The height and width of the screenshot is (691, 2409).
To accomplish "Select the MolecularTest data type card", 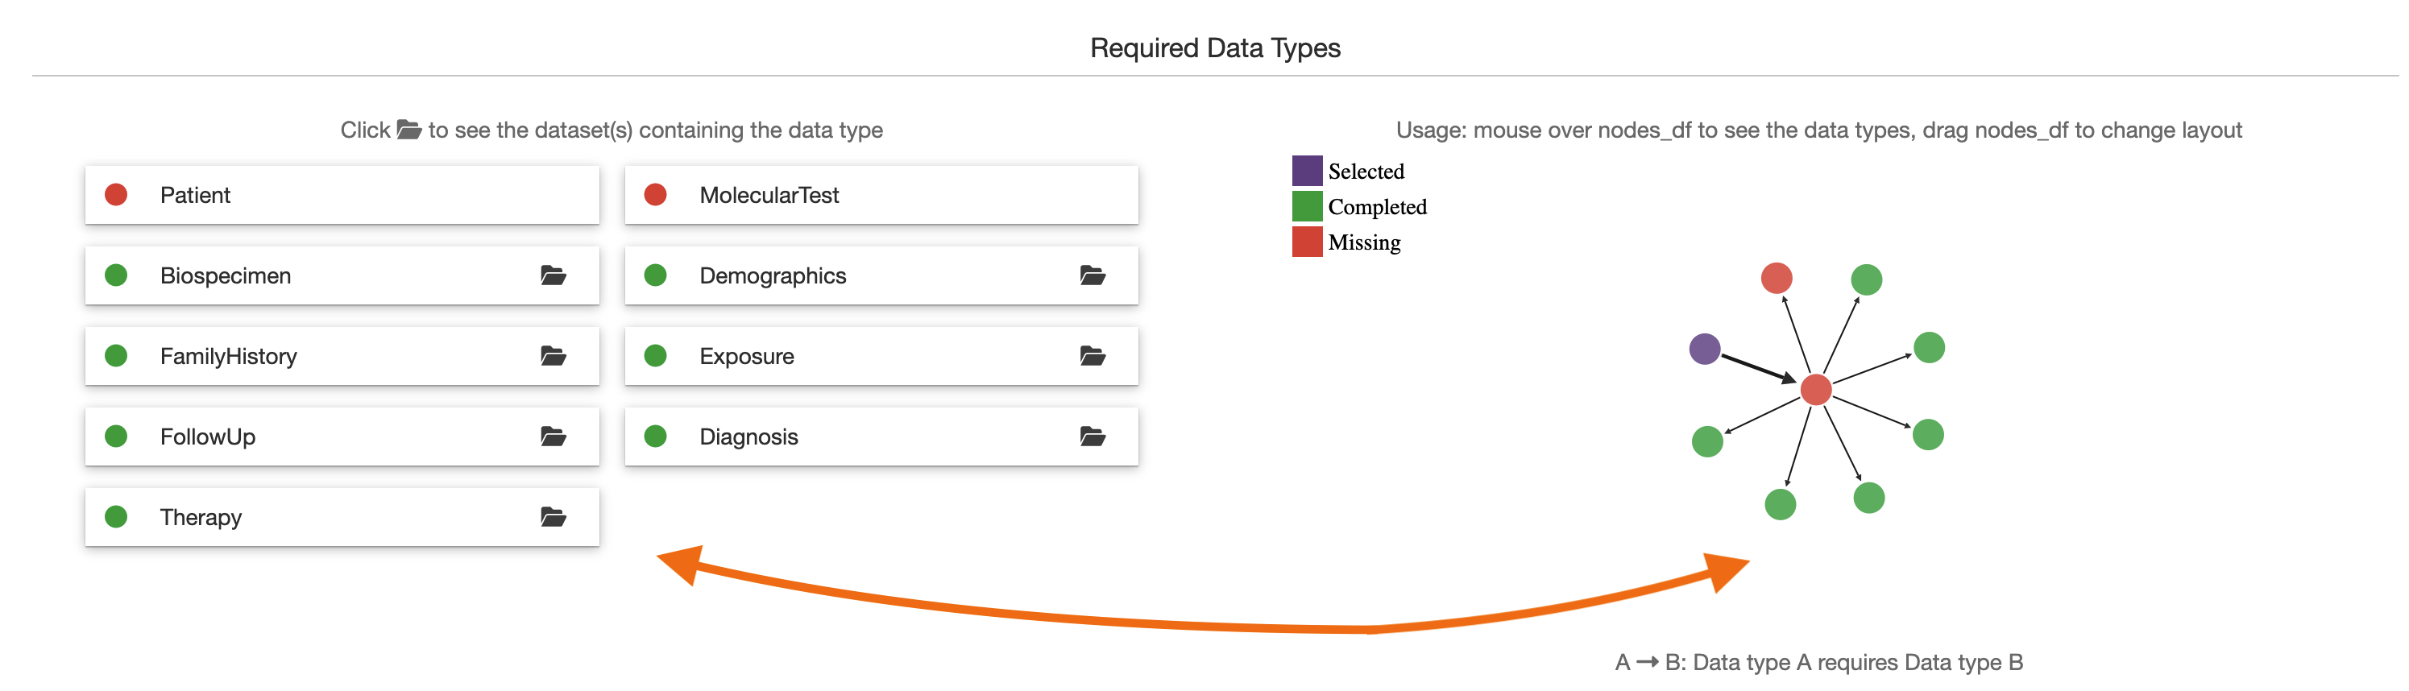I will pos(882,194).
